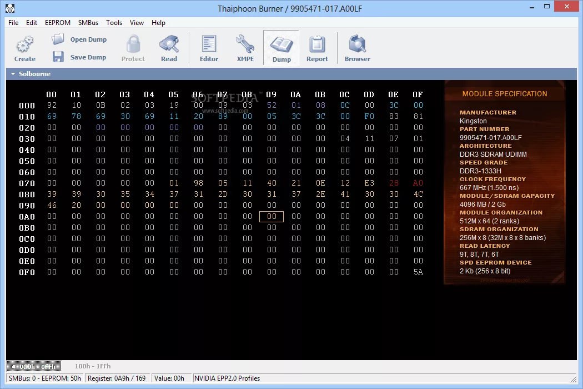Open the Report clipboard tool
The width and height of the screenshot is (583, 389).
(317, 48)
